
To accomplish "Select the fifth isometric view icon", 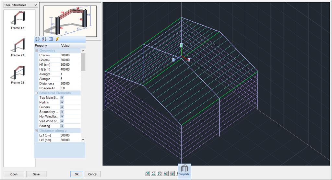I will 172,174.
